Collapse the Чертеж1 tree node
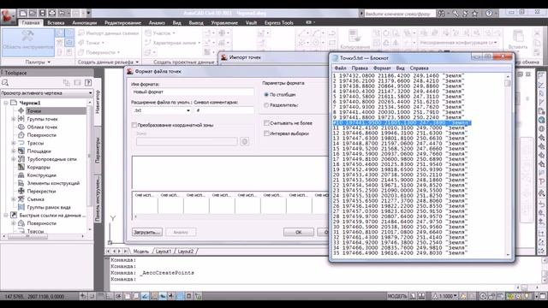The height and width of the screenshot is (308, 548). click(x=6, y=103)
